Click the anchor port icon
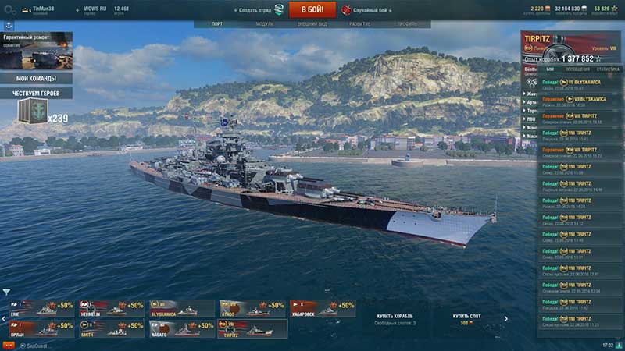This screenshot has width=625, height=351. (x=9, y=26)
